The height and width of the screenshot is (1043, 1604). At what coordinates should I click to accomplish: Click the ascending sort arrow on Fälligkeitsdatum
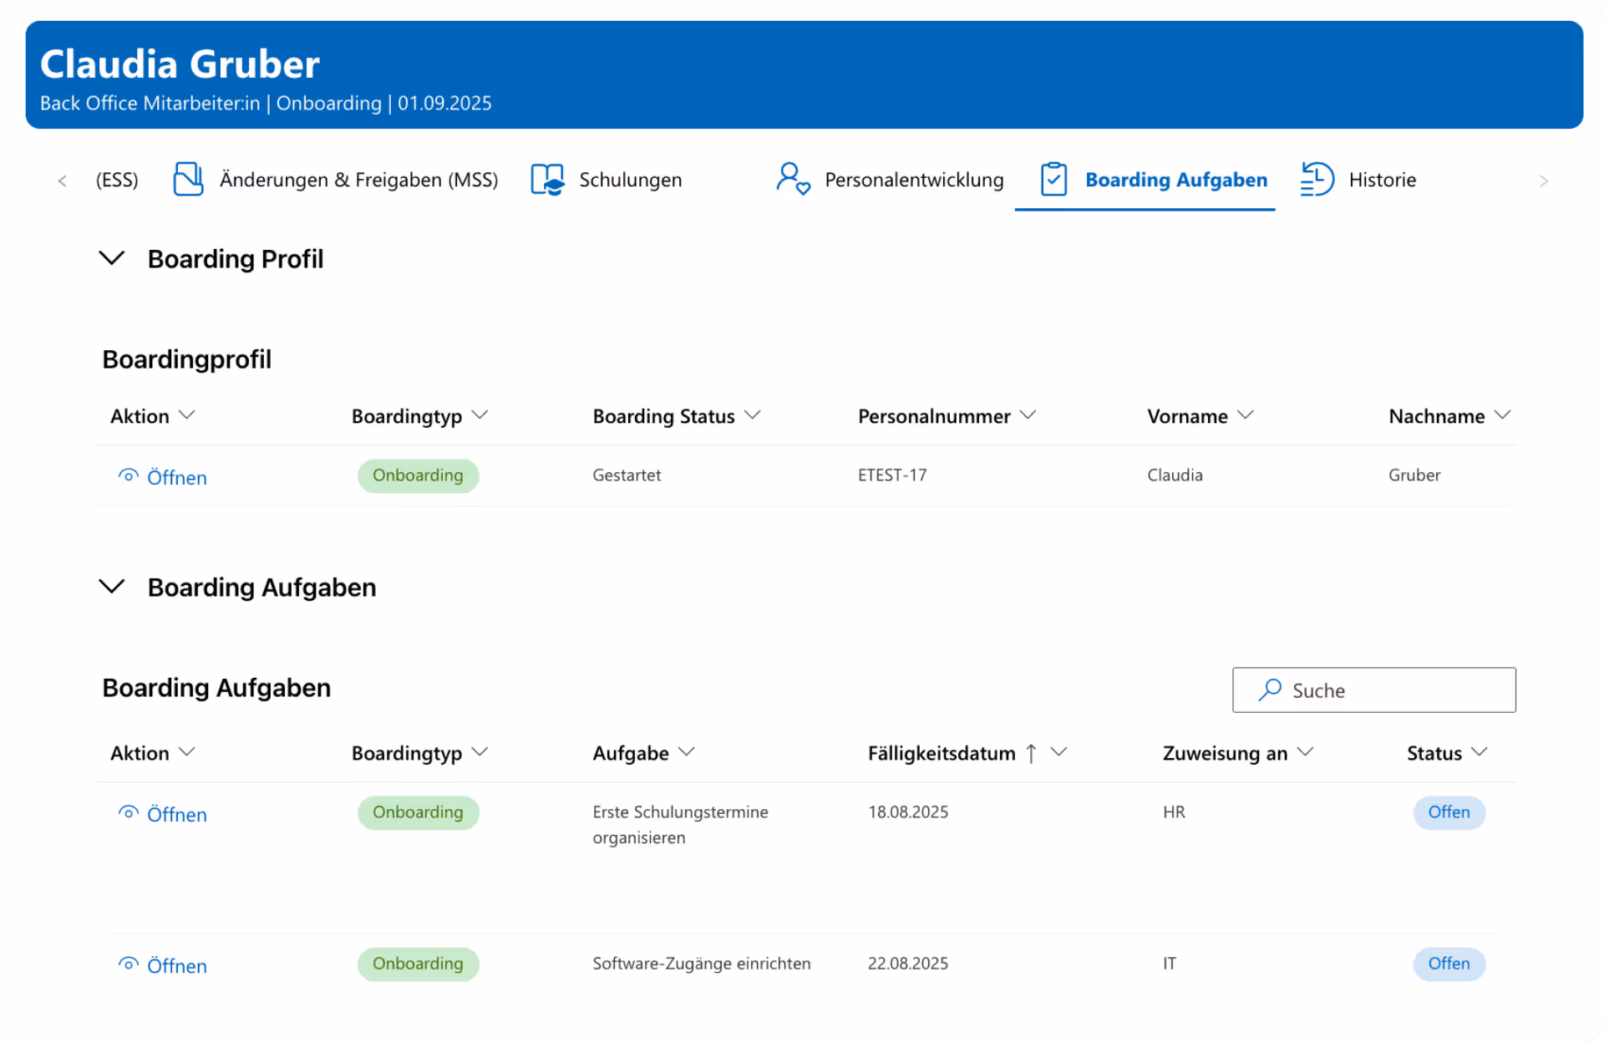[1031, 752]
